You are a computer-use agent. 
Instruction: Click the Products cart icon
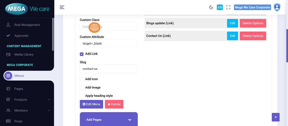tap(8, 100)
